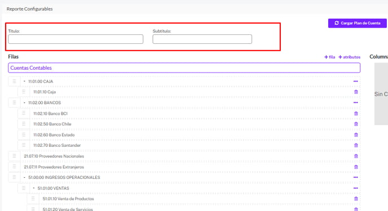Open options menu for 11.01.00 CAJA

tap(356, 82)
